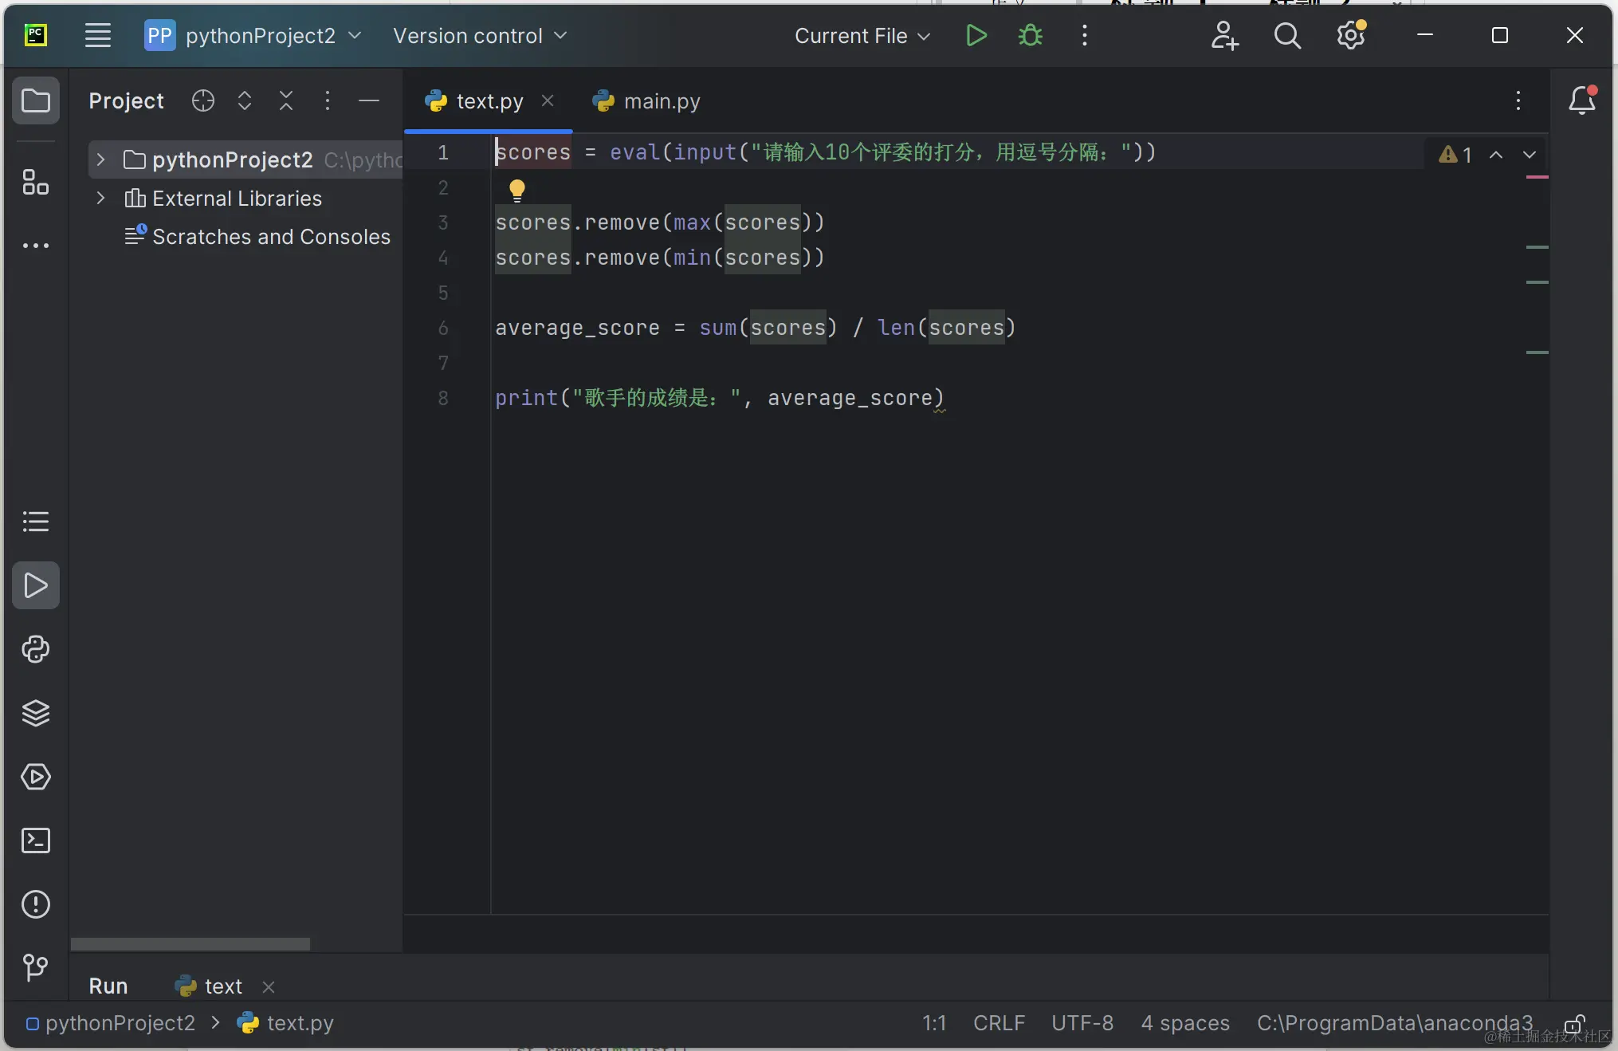This screenshot has width=1618, height=1051.
Task: Open Python Packages layers icon
Action: [x=35, y=713]
